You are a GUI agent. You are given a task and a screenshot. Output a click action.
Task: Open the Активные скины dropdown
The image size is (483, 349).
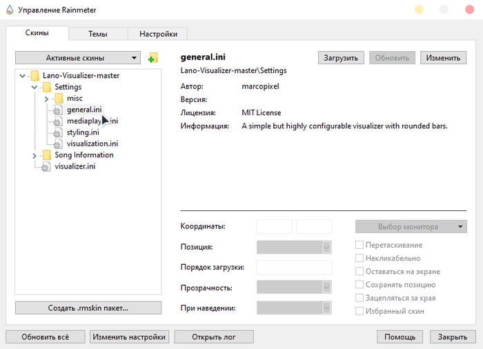tap(77, 58)
